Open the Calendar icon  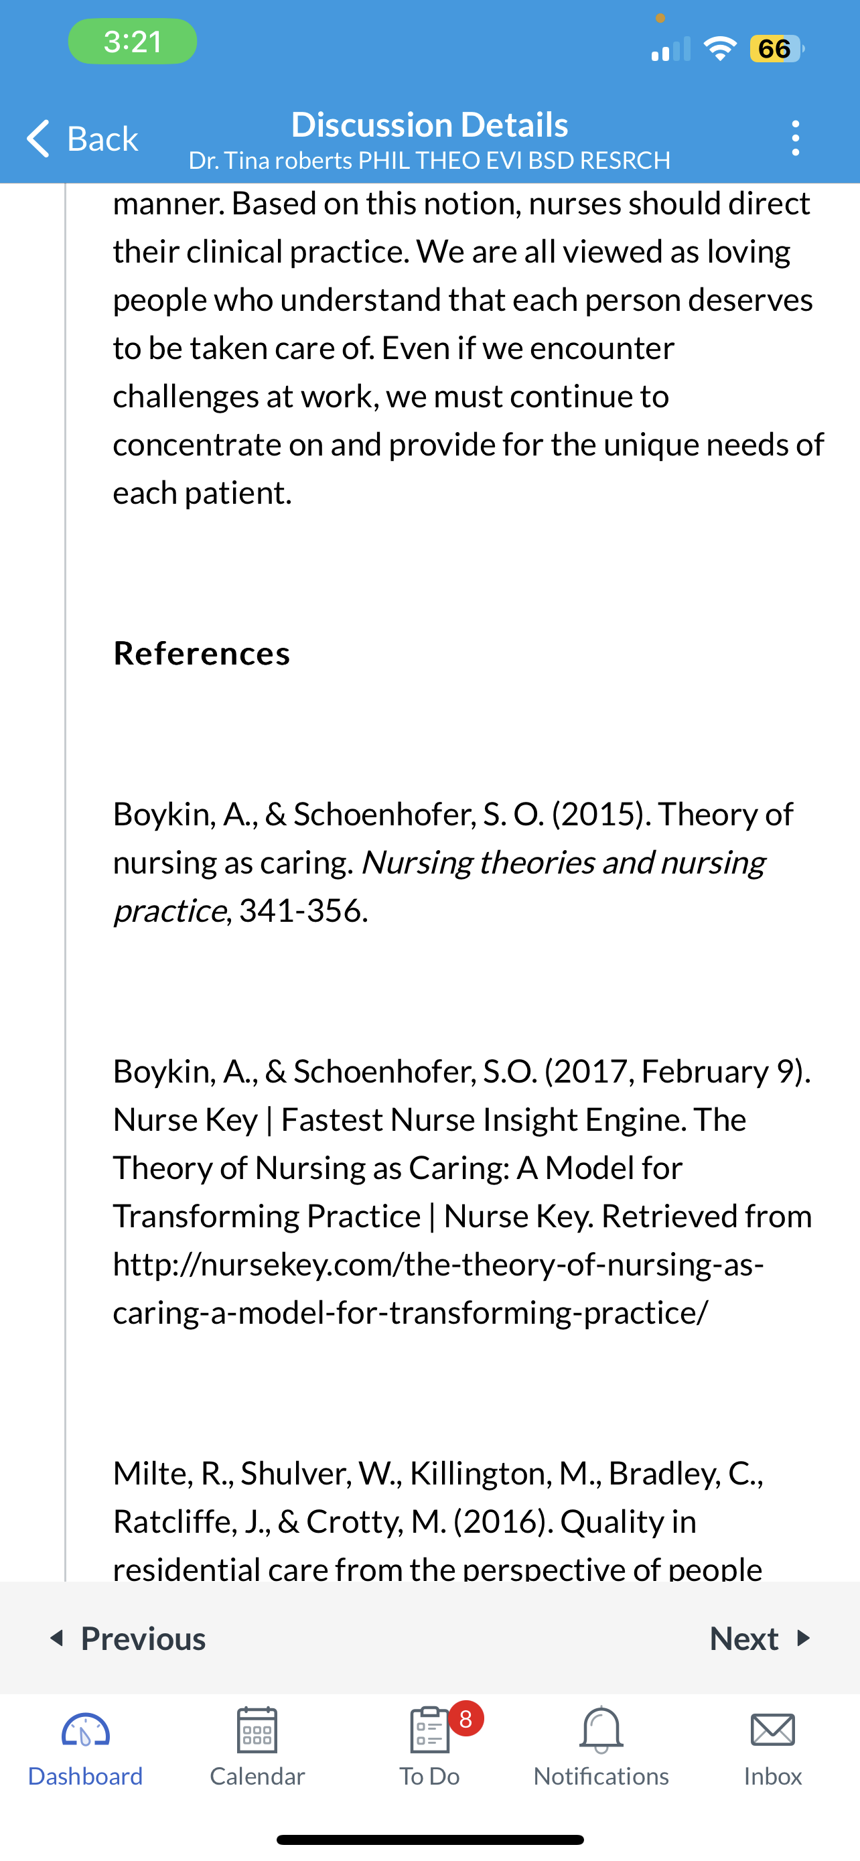257,1730
